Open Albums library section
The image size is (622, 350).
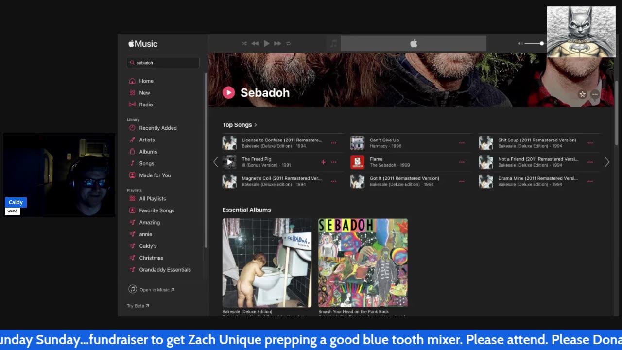[148, 152]
